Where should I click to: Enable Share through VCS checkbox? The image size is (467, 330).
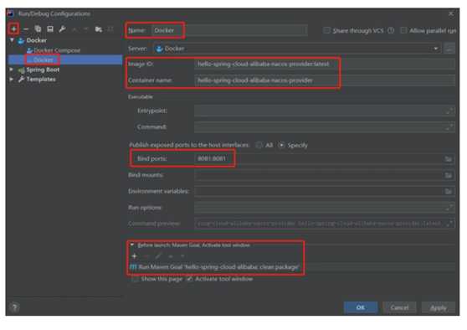[x=326, y=30]
